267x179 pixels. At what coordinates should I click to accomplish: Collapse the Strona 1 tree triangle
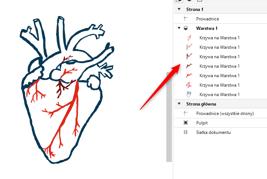tap(179, 9)
